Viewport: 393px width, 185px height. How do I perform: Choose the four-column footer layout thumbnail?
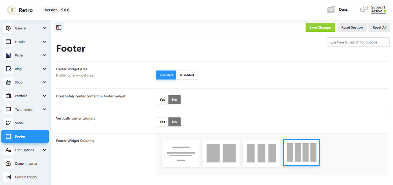[302, 153]
